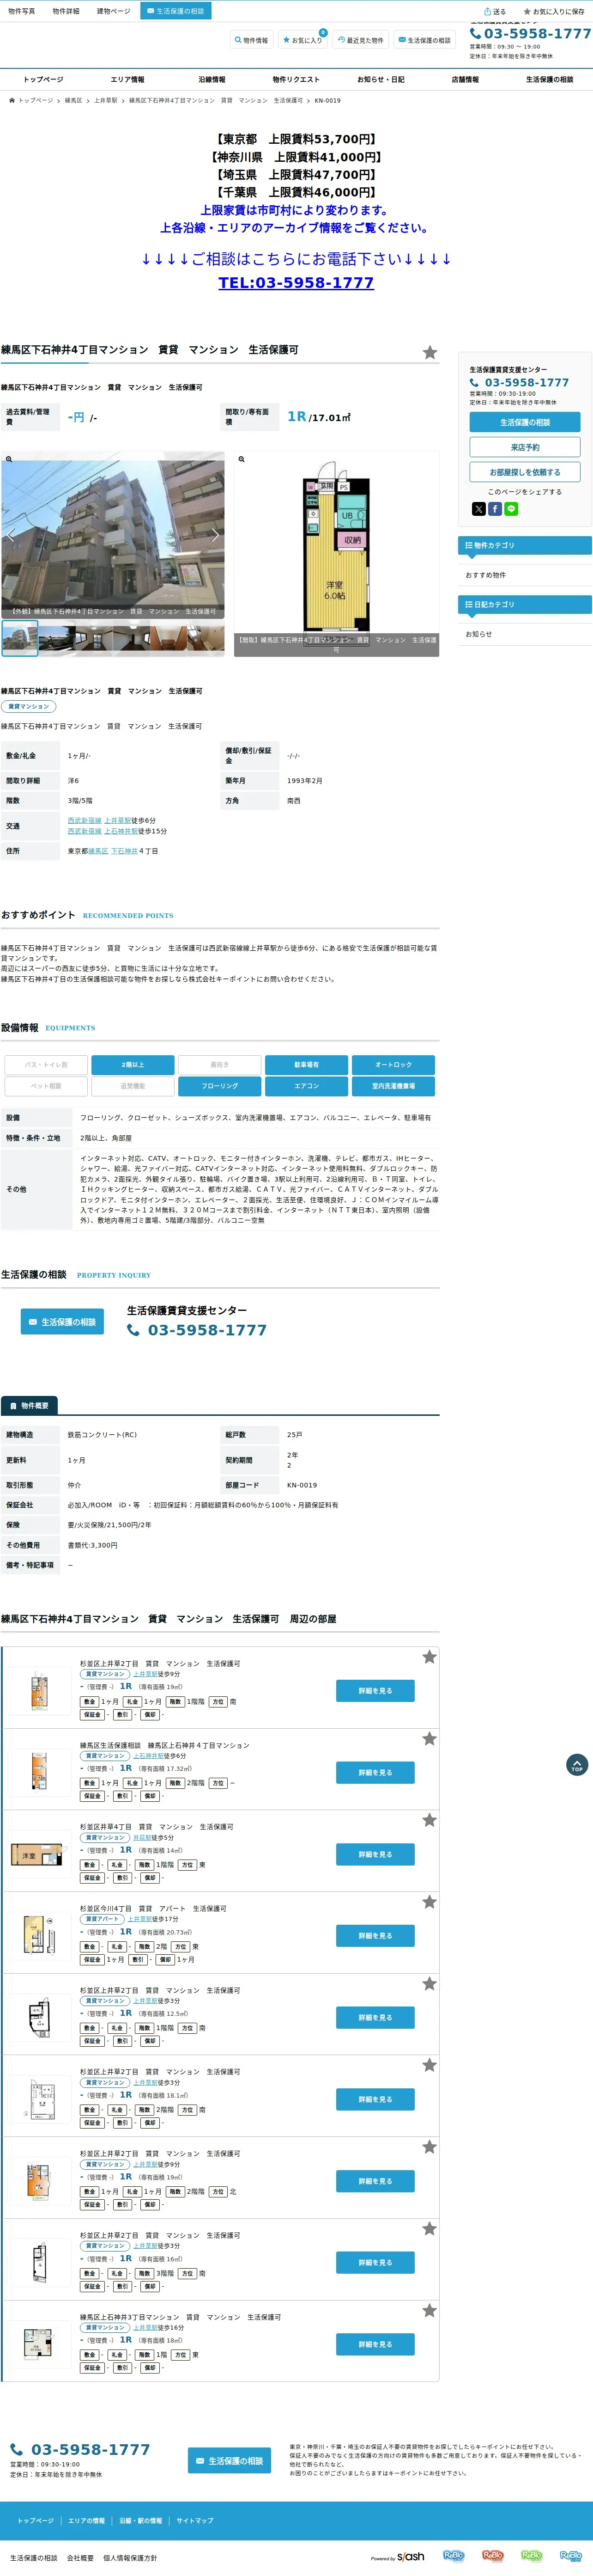Viewport: 593px width, 2576px height.
Task: Click the 駐車場有 equipment tag
Action: point(307,1065)
